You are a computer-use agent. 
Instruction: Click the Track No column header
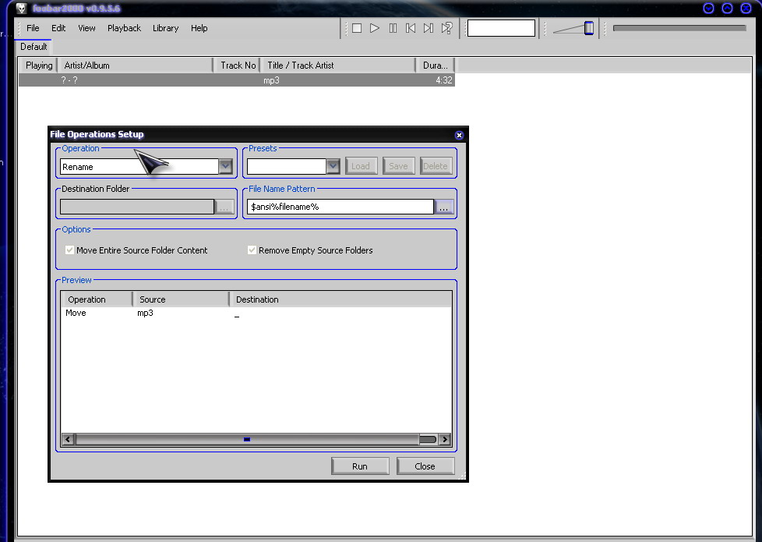(237, 66)
